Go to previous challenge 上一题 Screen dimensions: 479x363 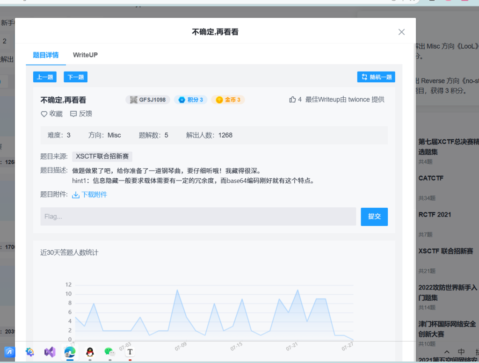pyautogui.click(x=44, y=77)
